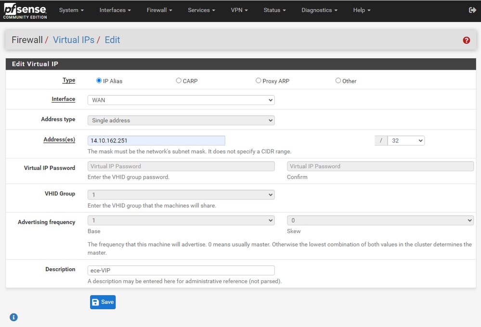Click the Address(es) input field

156,141
